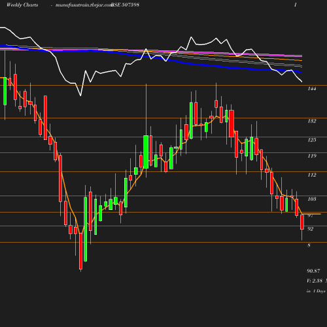This screenshot has height=327, width=327.
Task: Click the 103 price level label
Action: coord(312,199)
